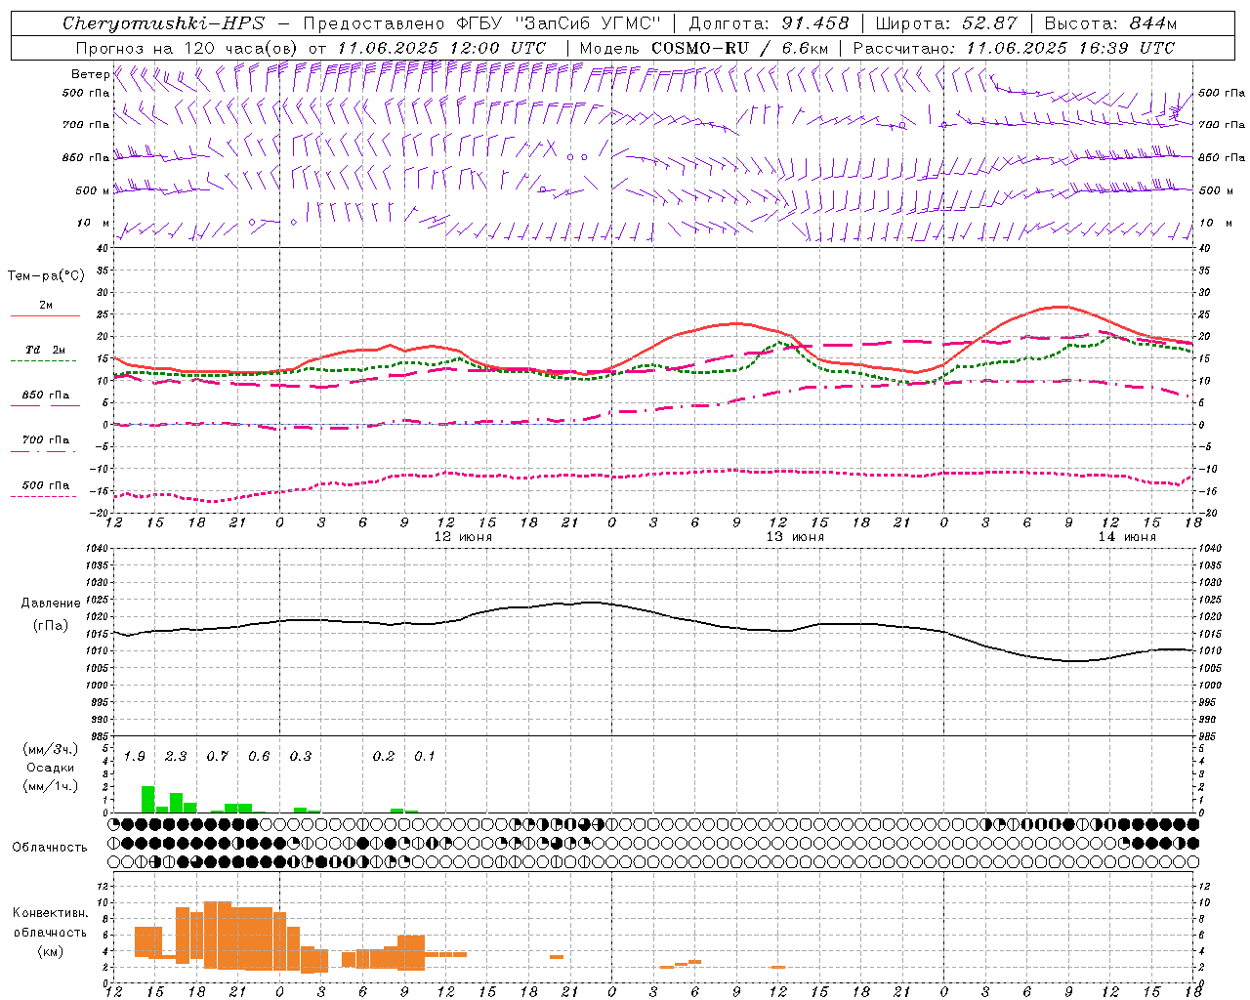Image resolution: width=1250 pixels, height=1000 pixels.
Task: Click the 14 июня date label
Action: pyautogui.click(x=1127, y=537)
